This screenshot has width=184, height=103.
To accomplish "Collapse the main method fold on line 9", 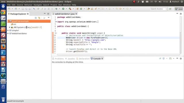I will [56, 33].
